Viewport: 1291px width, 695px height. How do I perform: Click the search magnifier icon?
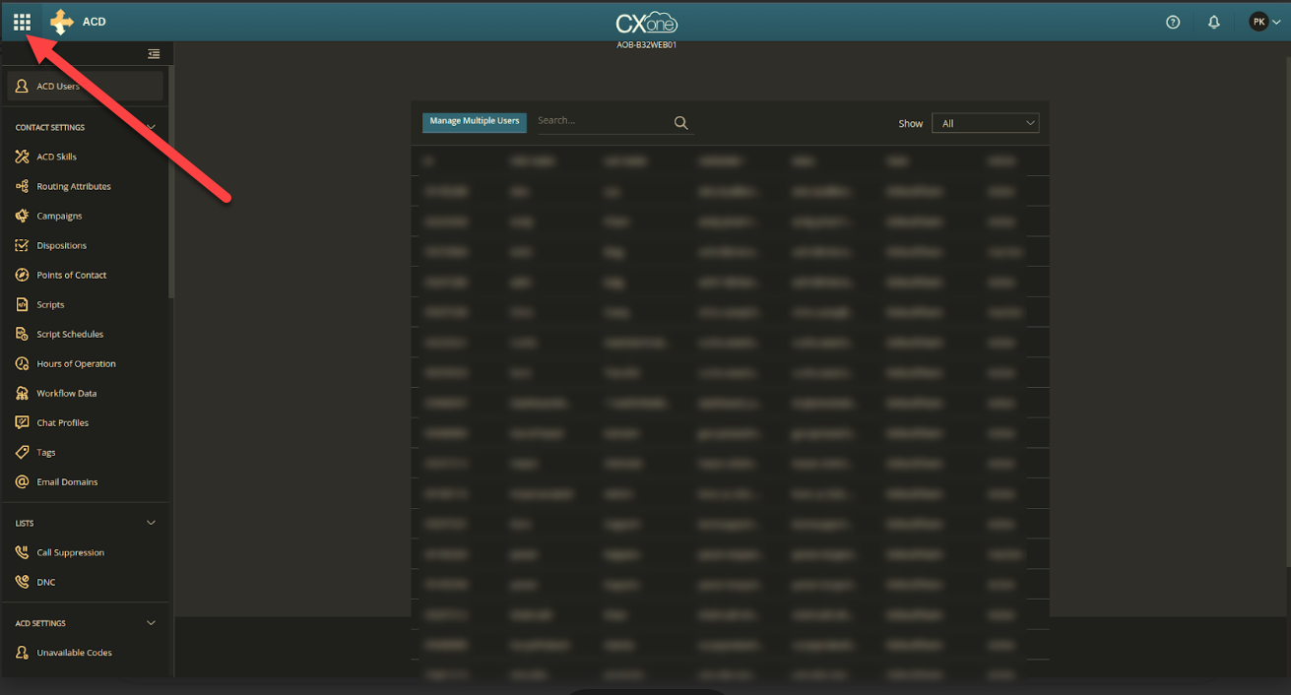tap(679, 122)
